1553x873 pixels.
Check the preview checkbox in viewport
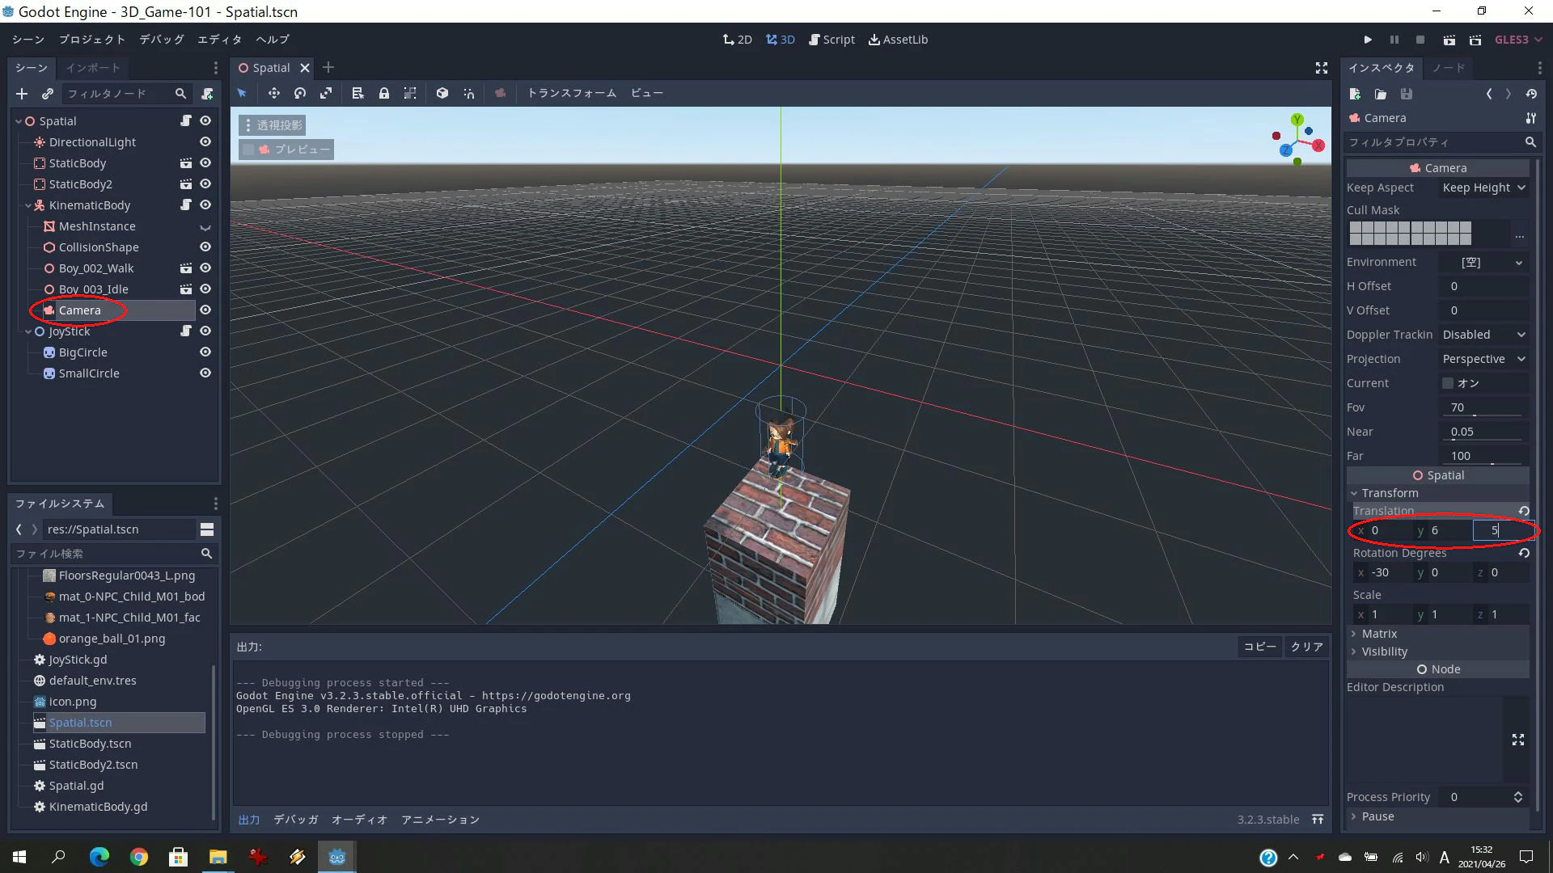tap(249, 150)
